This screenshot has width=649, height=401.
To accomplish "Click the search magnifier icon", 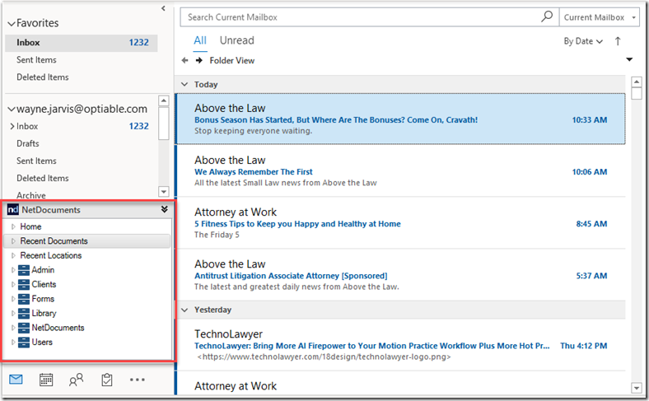I will tap(547, 17).
